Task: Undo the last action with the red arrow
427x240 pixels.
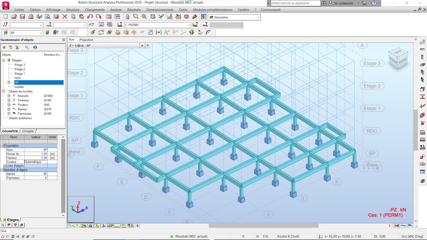Action: [90, 17]
